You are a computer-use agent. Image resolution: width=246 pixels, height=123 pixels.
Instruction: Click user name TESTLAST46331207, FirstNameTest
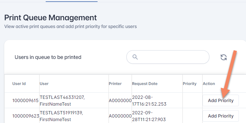point(62,100)
